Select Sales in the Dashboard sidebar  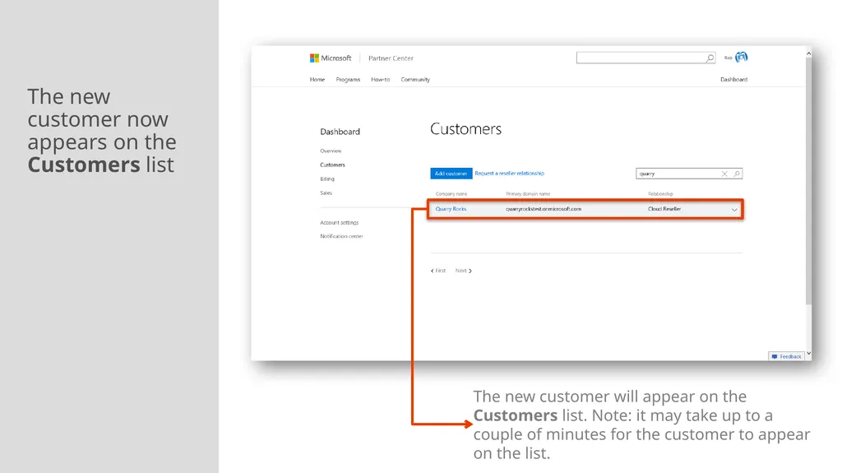pos(326,193)
